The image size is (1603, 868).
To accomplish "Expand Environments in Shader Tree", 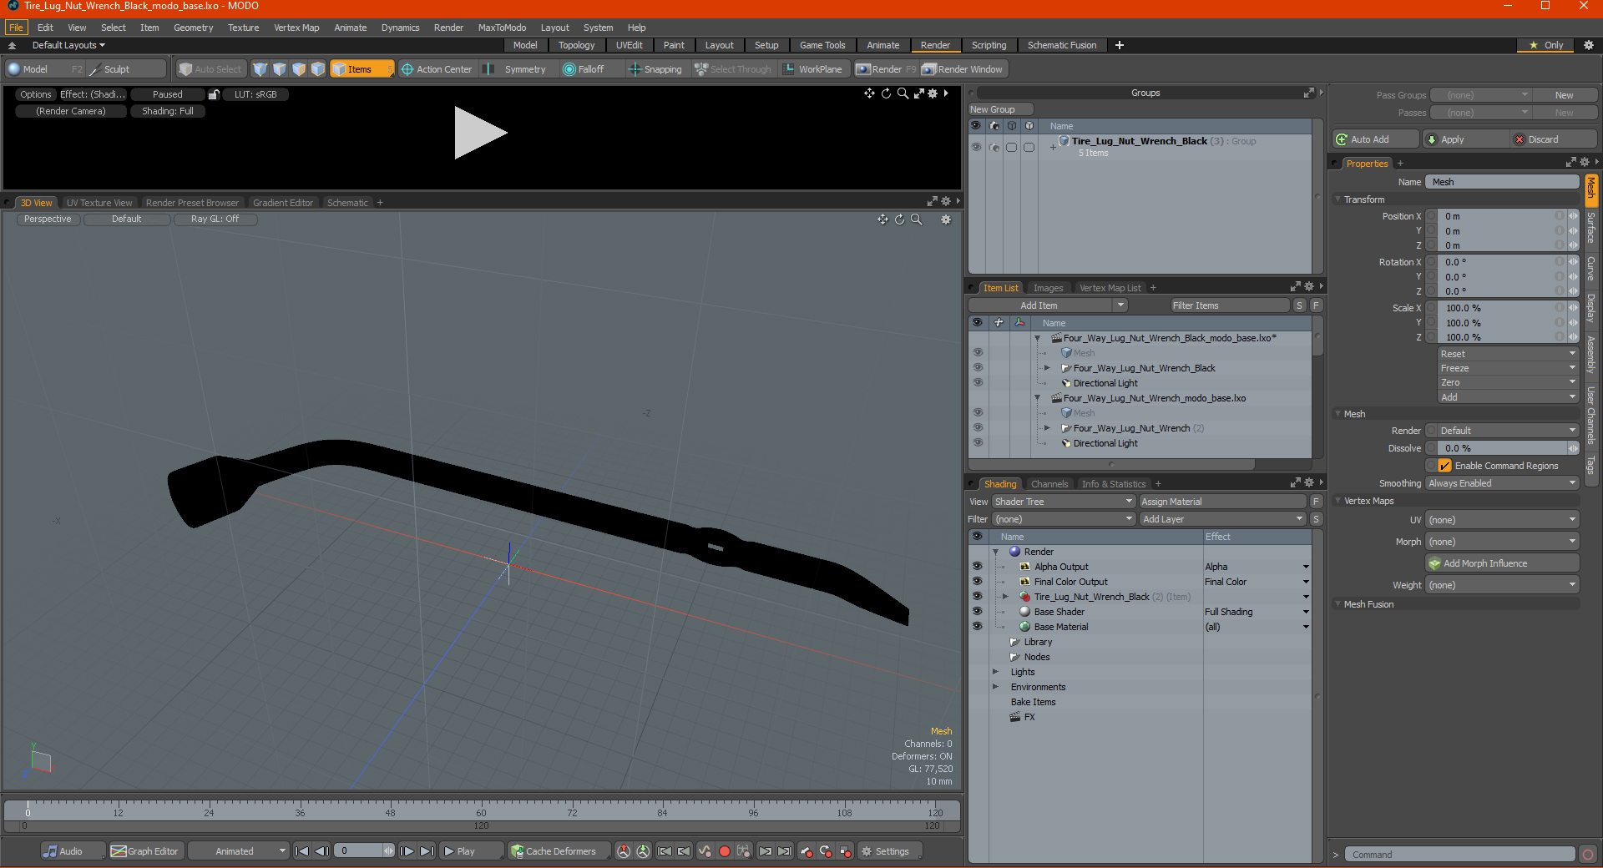I will pyautogui.click(x=995, y=687).
